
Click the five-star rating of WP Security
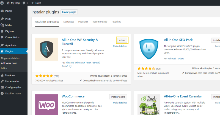click(44, 76)
